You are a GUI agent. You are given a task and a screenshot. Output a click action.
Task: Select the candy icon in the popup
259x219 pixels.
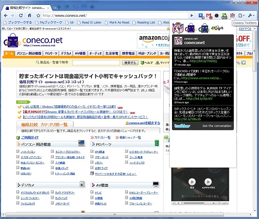pos(217,28)
